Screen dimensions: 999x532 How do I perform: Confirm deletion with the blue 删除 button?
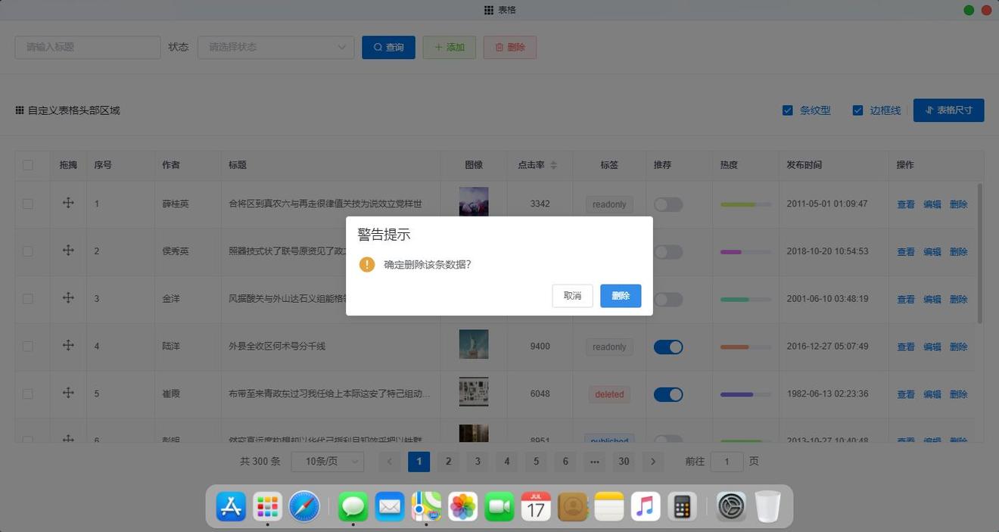pyautogui.click(x=621, y=296)
